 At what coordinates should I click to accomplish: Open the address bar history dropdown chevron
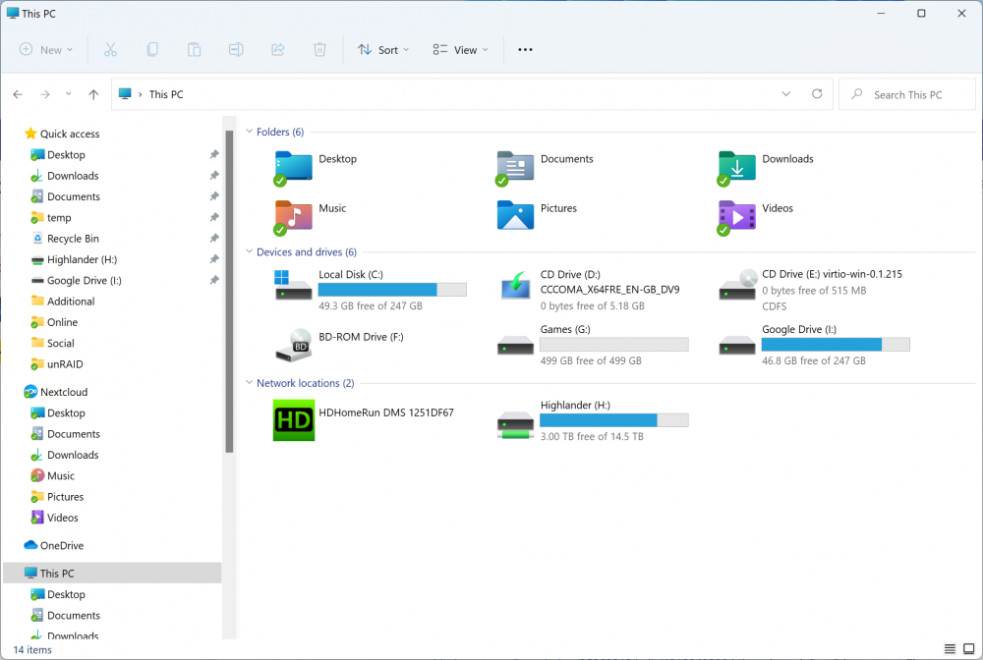[x=786, y=94]
